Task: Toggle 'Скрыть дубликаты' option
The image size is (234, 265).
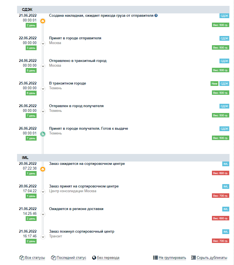Action: [212, 258]
